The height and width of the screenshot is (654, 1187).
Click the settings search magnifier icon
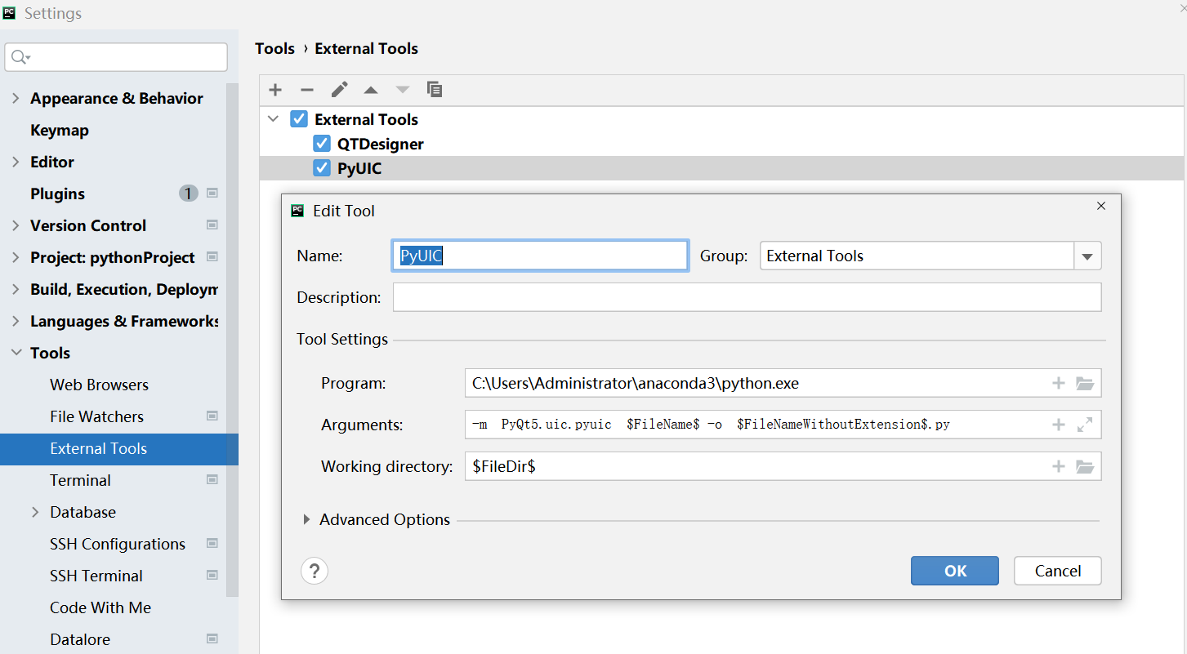coord(20,57)
